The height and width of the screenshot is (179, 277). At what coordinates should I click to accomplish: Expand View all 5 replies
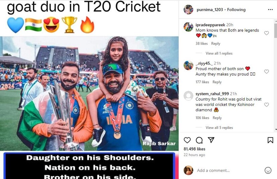click(x=219, y=127)
